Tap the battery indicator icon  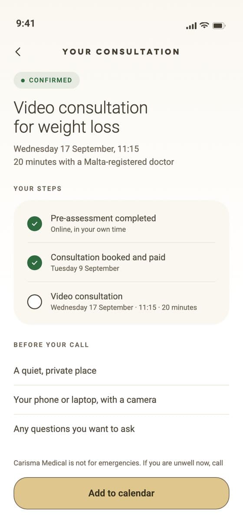pyautogui.click(x=218, y=26)
